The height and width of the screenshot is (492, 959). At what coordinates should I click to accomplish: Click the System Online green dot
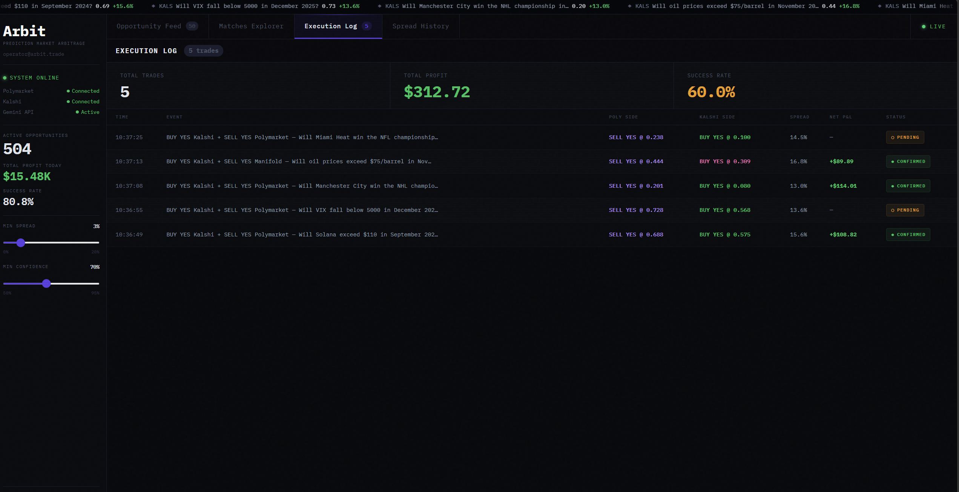5,78
